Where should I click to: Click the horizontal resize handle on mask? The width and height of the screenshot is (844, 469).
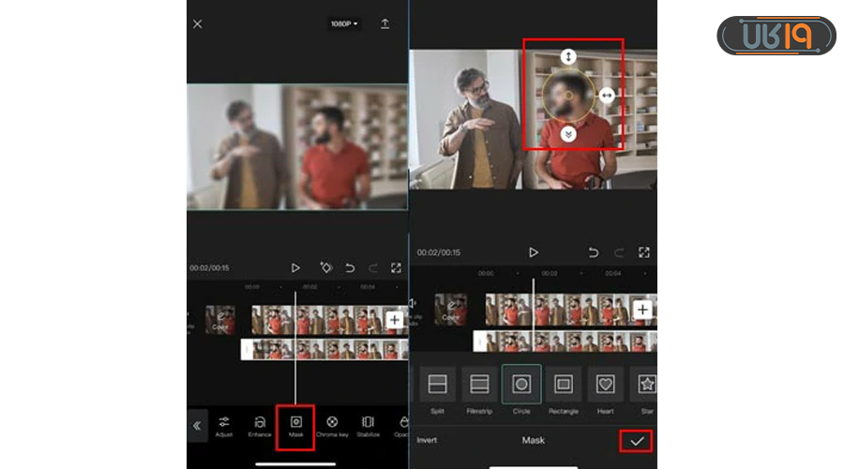click(607, 96)
